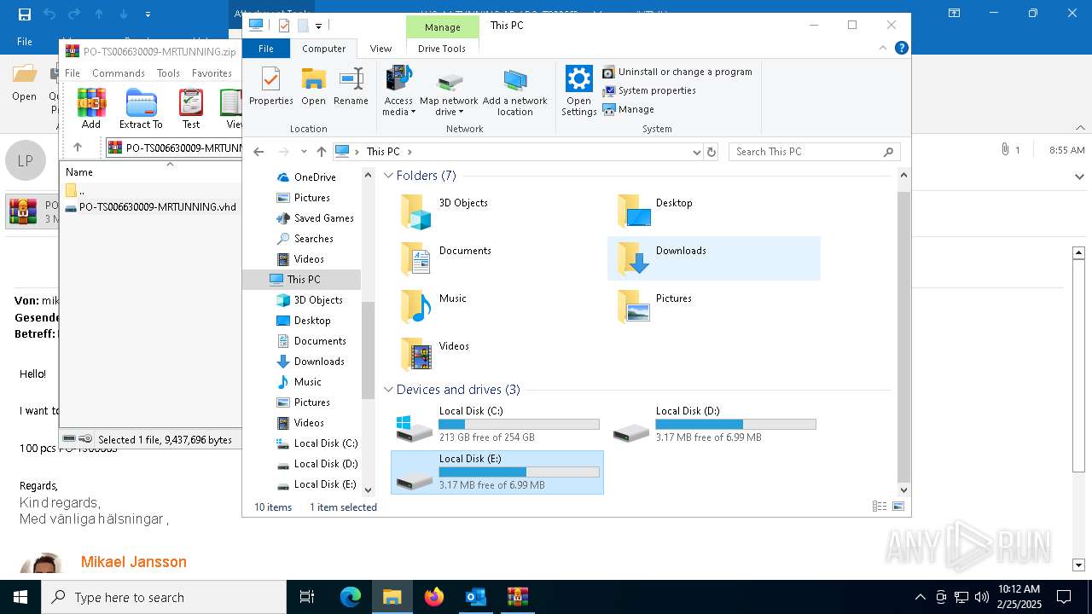Switch to details view icon

point(879,507)
